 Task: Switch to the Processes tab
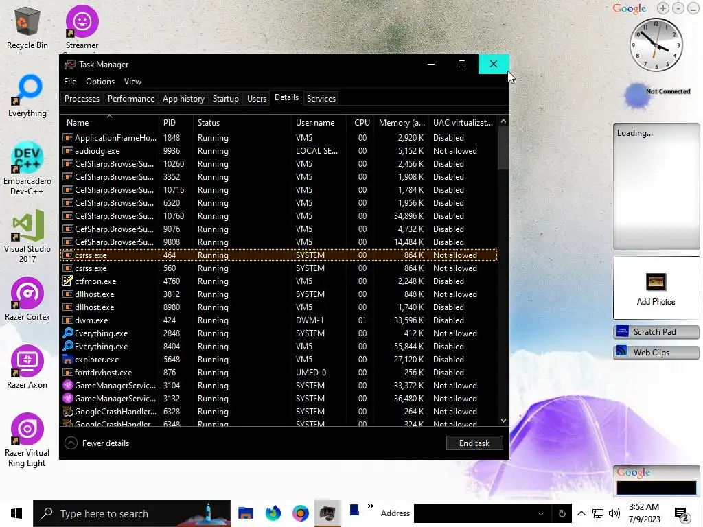point(82,99)
